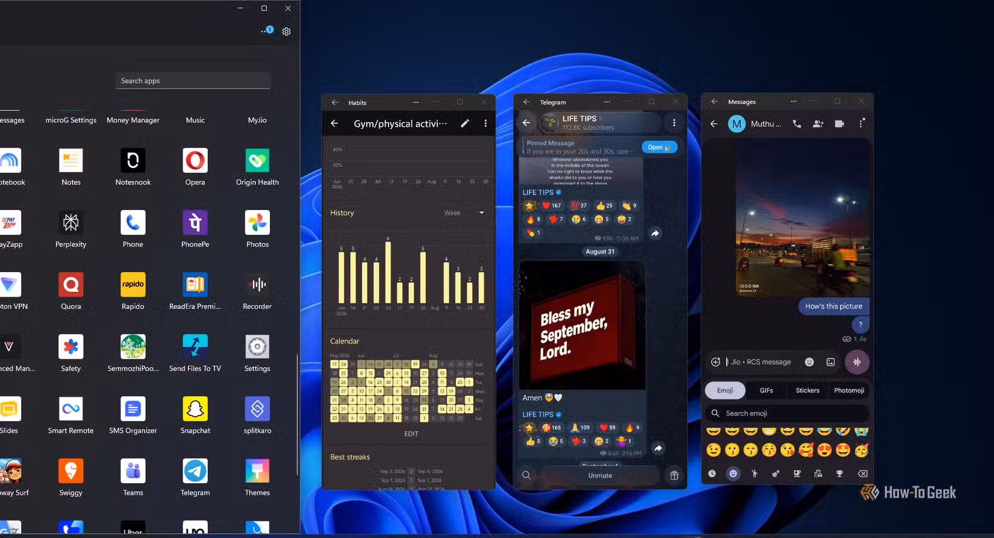
Task: Start a video call in Messages
Action: [839, 123]
